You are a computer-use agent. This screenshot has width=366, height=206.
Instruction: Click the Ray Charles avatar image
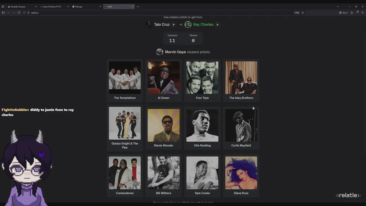coord(188,25)
